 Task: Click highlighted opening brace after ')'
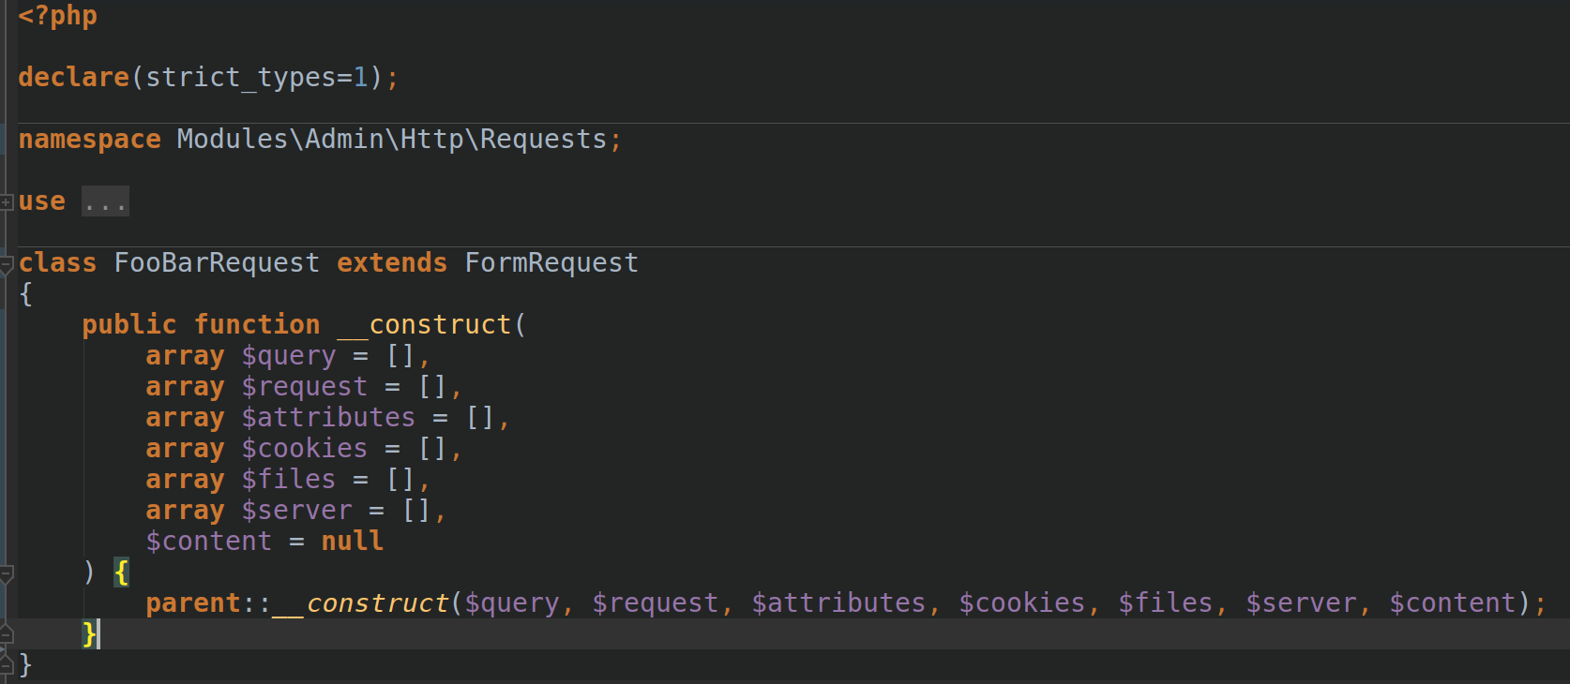tap(121, 572)
